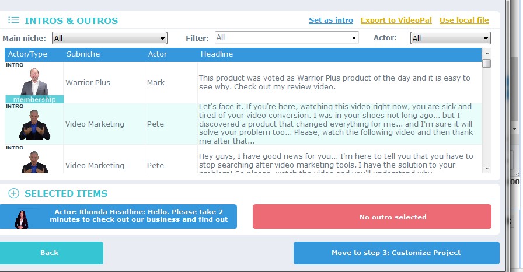This screenshot has height=272, width=523.
Task: Click the Actor/Type column header
Action: click(27, 54)
